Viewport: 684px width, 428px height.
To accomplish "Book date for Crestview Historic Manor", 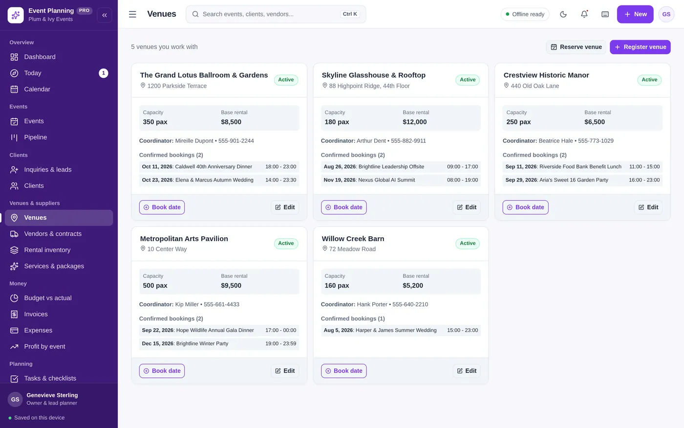I will point(525,207).
